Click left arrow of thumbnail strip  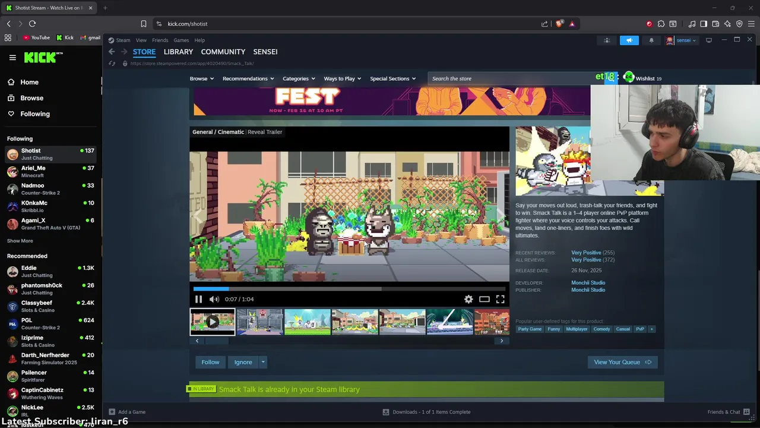(197, 341)
